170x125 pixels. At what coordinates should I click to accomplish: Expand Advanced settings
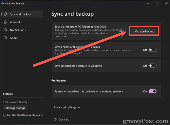pyautogui.click(x=67, y=107)
